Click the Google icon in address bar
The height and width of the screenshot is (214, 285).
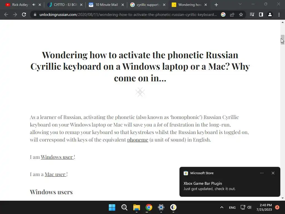point(223,14)
